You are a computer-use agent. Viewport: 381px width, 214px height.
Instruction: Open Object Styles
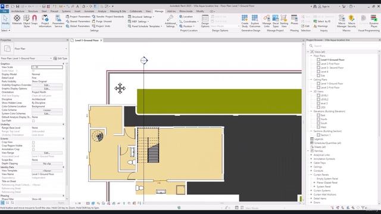27,21
